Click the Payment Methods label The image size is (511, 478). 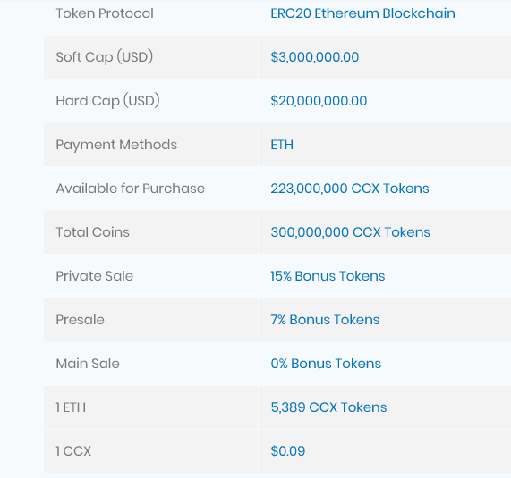[116, 145]
